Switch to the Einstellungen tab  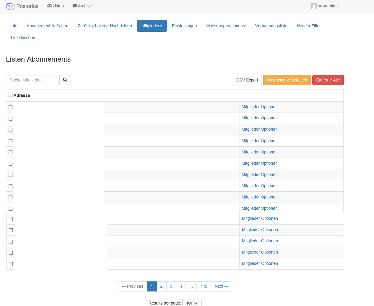coord(184,26)
